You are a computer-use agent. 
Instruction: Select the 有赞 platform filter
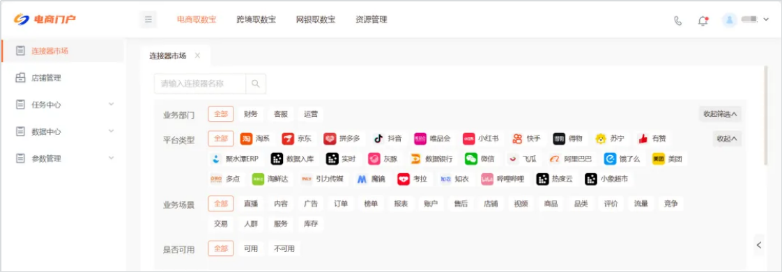coord(652,138)
